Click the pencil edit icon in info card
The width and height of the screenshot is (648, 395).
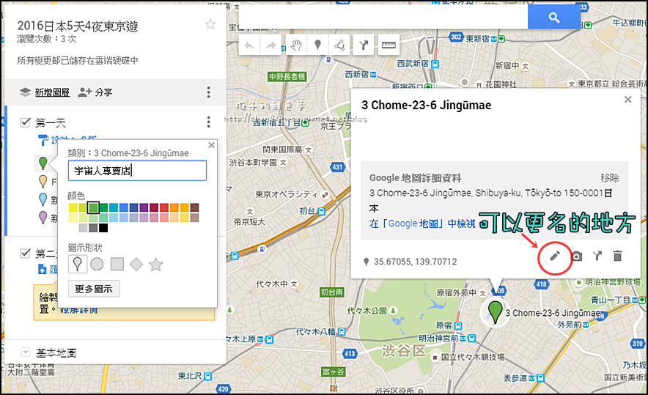[555, 256]
